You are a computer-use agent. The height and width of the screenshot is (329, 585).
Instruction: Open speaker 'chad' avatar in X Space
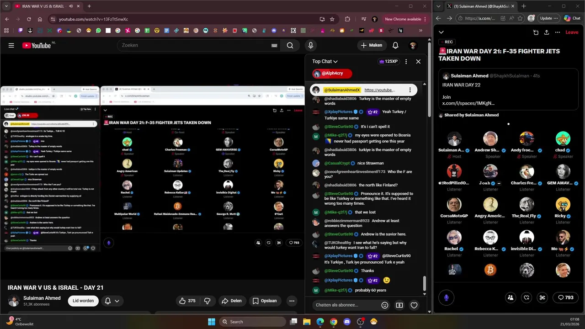pyautogui.click(x=563, y=138)
